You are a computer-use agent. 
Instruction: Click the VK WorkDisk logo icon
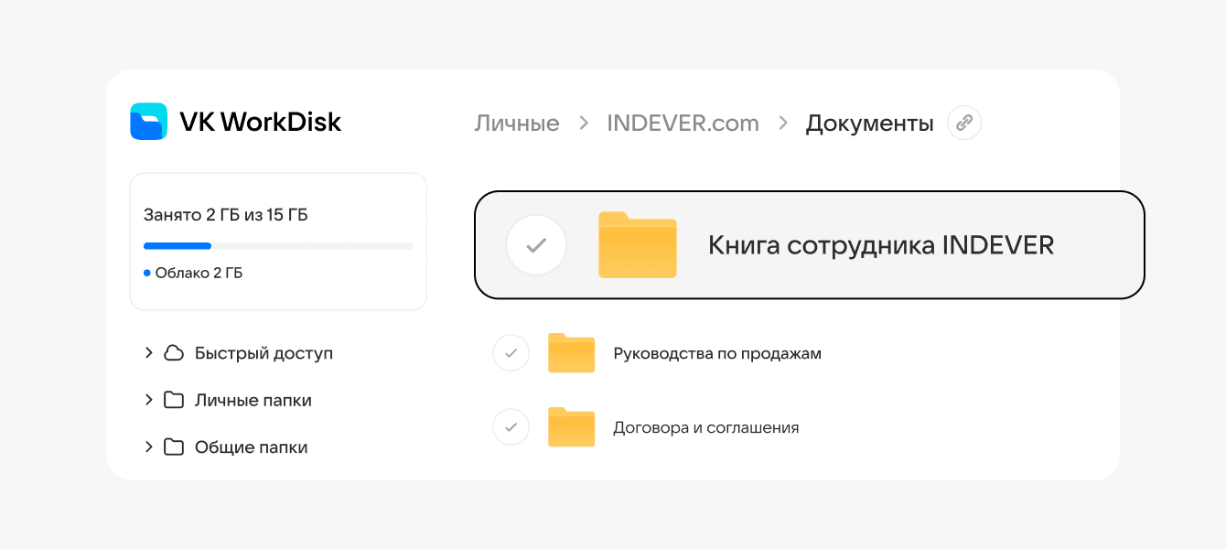pos(148,122)
